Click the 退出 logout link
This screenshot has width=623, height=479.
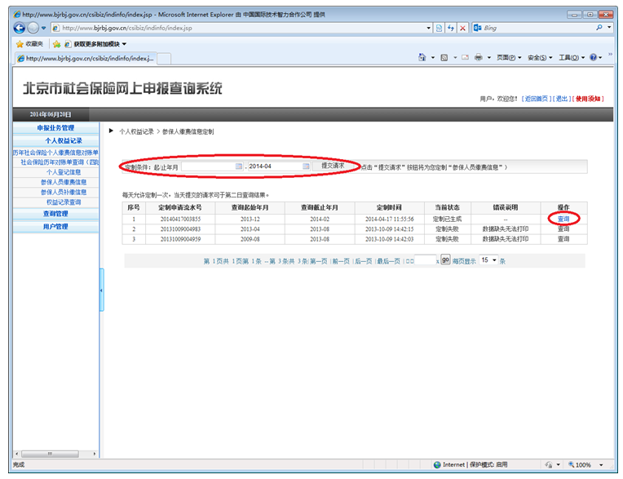(562, 99)
